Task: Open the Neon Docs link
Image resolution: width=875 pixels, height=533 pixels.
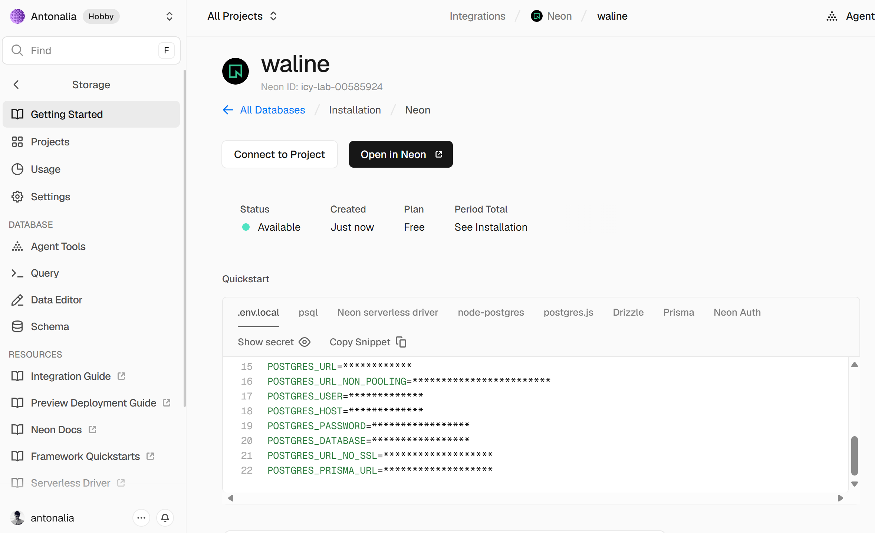Action: coord(91,430)
